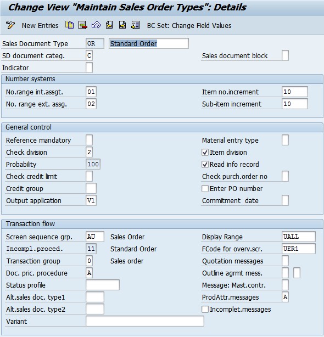Click the Quotation messages field

point(286,261)
